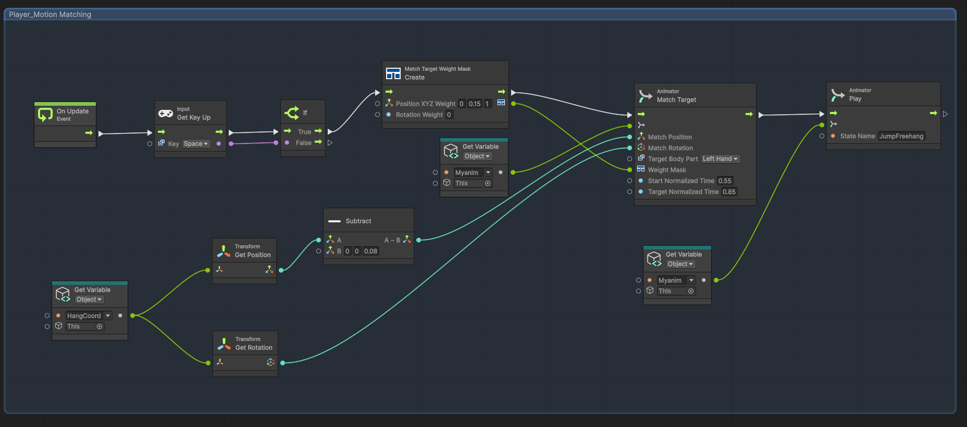Click the On Update event node icon

(x=45, y=115)
